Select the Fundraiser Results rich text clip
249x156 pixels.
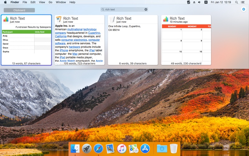[26, 40]
